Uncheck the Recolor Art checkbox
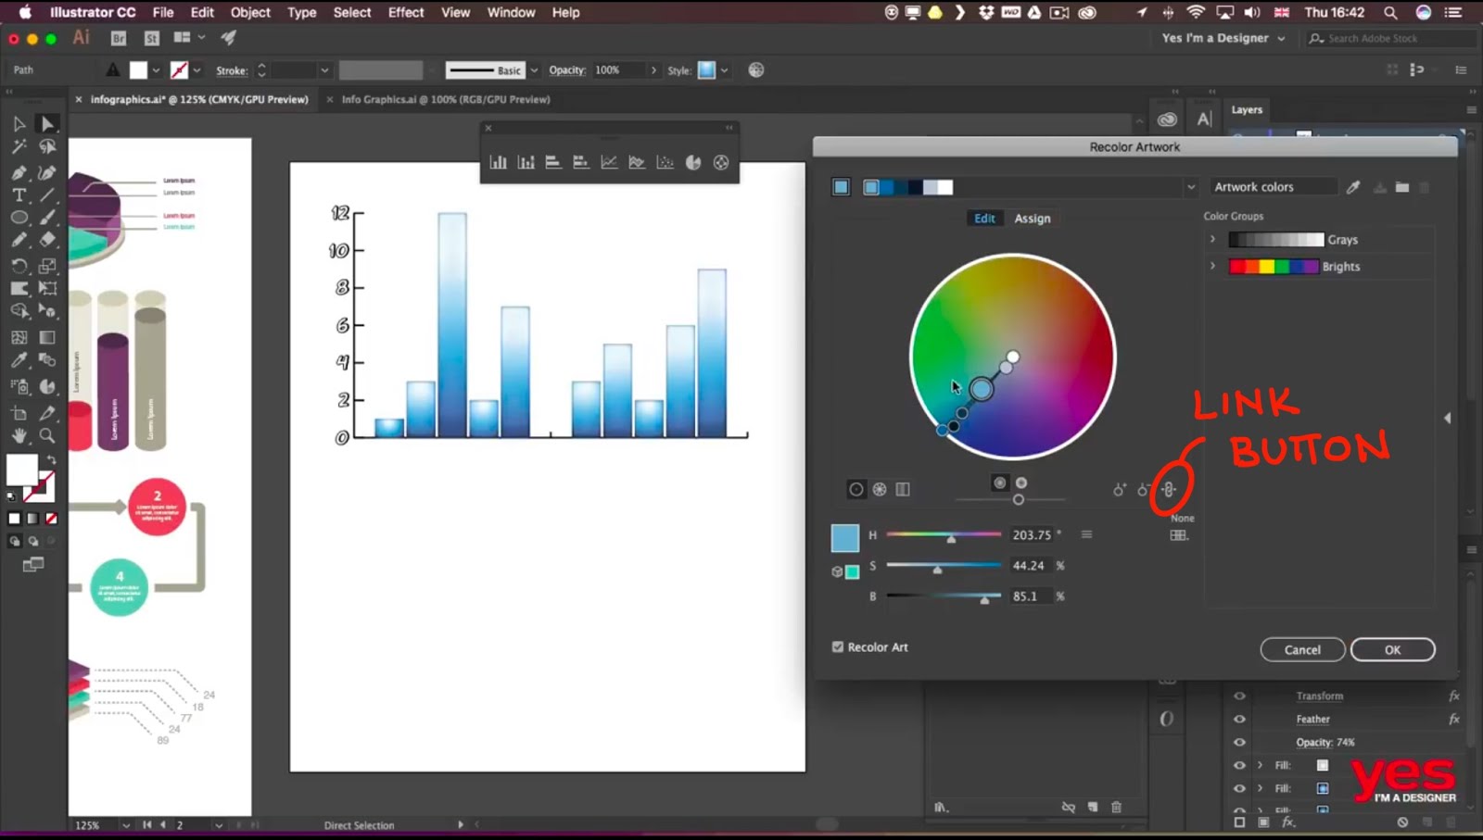Image resolution: width=1483 pixels, height=840 pixels. [x=837, y=646]
